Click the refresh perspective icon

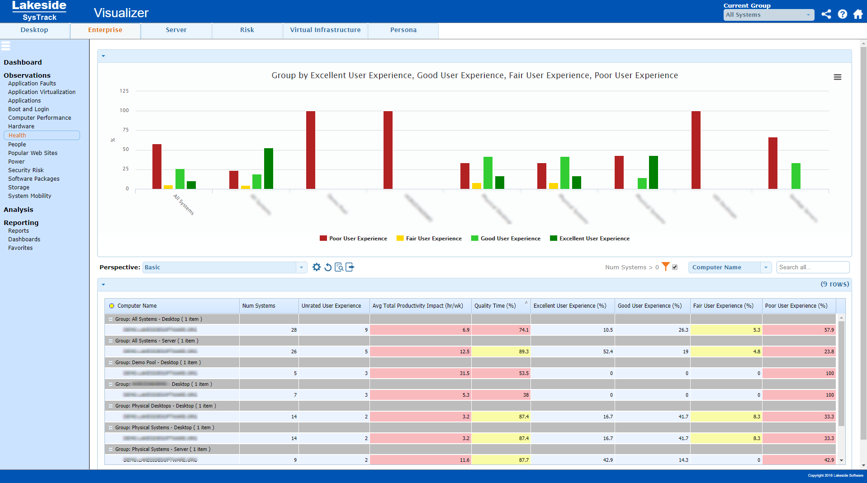(x=328, y=267)
